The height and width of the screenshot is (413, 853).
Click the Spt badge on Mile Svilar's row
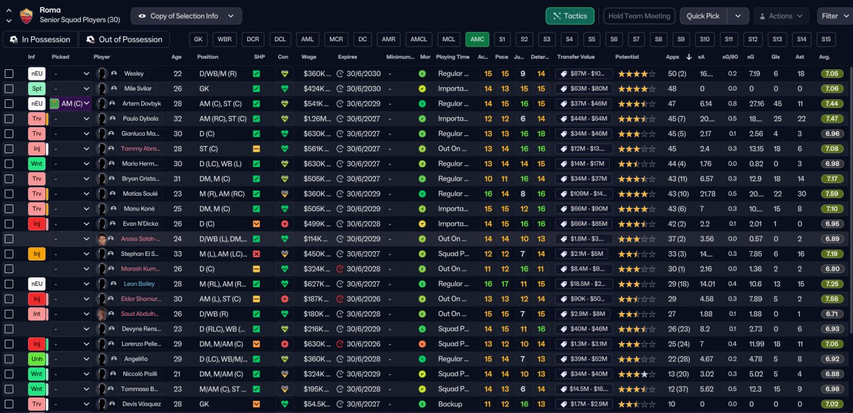(x=37, y=89)
